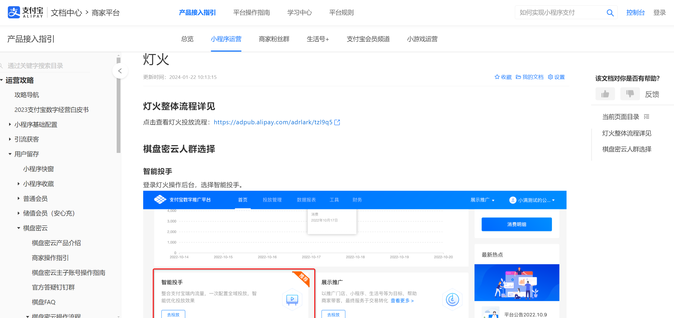Click the thumbs-up helpful icon
This screenshot has height=318, width=674.
[605, 94]
